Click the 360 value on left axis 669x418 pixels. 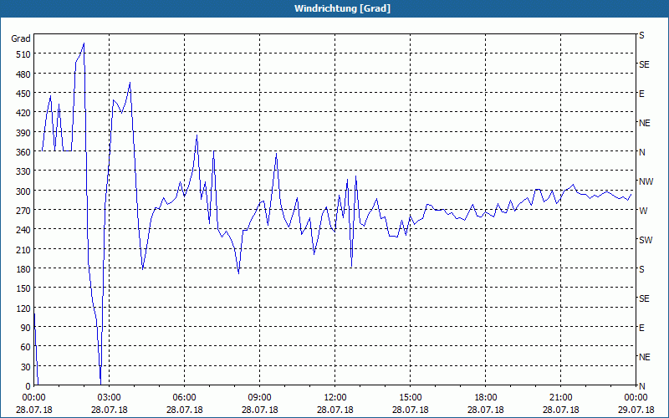(23, 152)
